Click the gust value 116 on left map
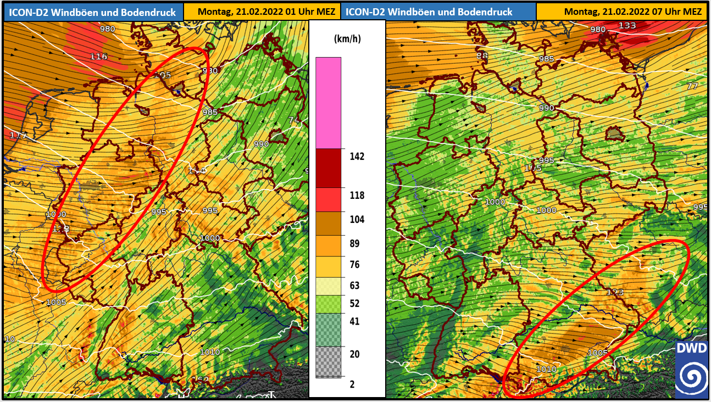Image resolution: width=711 pixels, height=402 pixels. 99,57
